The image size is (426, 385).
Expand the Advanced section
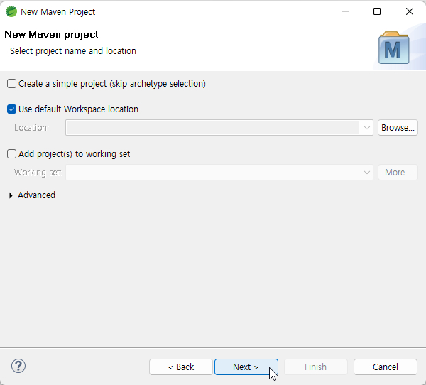click(x=11, y=195)
